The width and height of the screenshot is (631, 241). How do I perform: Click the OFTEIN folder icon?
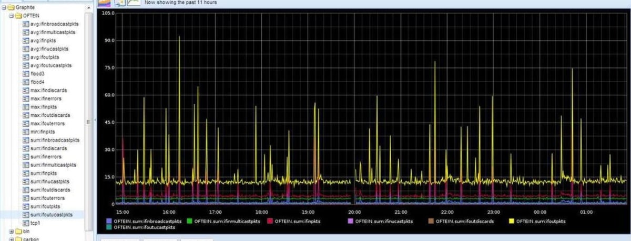[x=18, y=16]
